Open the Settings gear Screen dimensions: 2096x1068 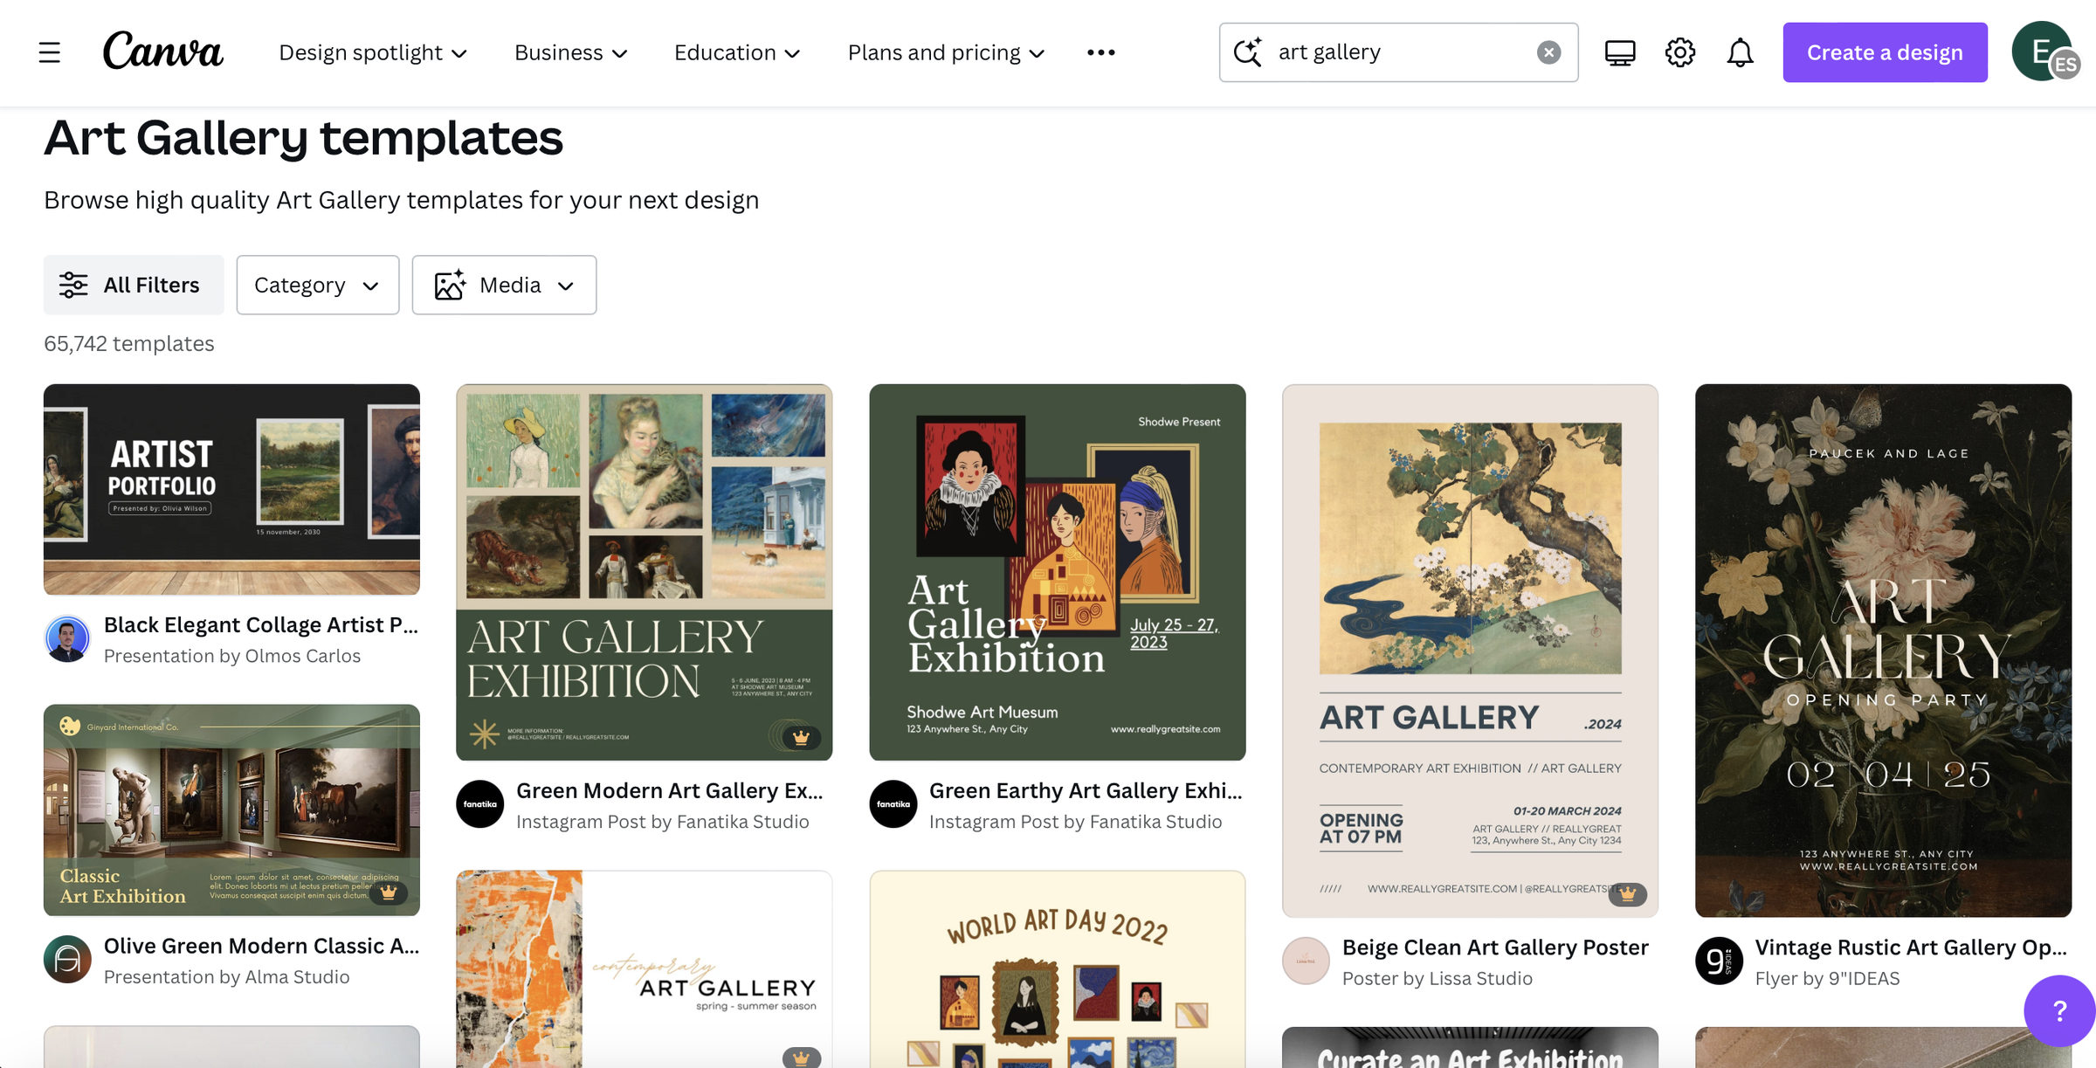pos(1679,52)
